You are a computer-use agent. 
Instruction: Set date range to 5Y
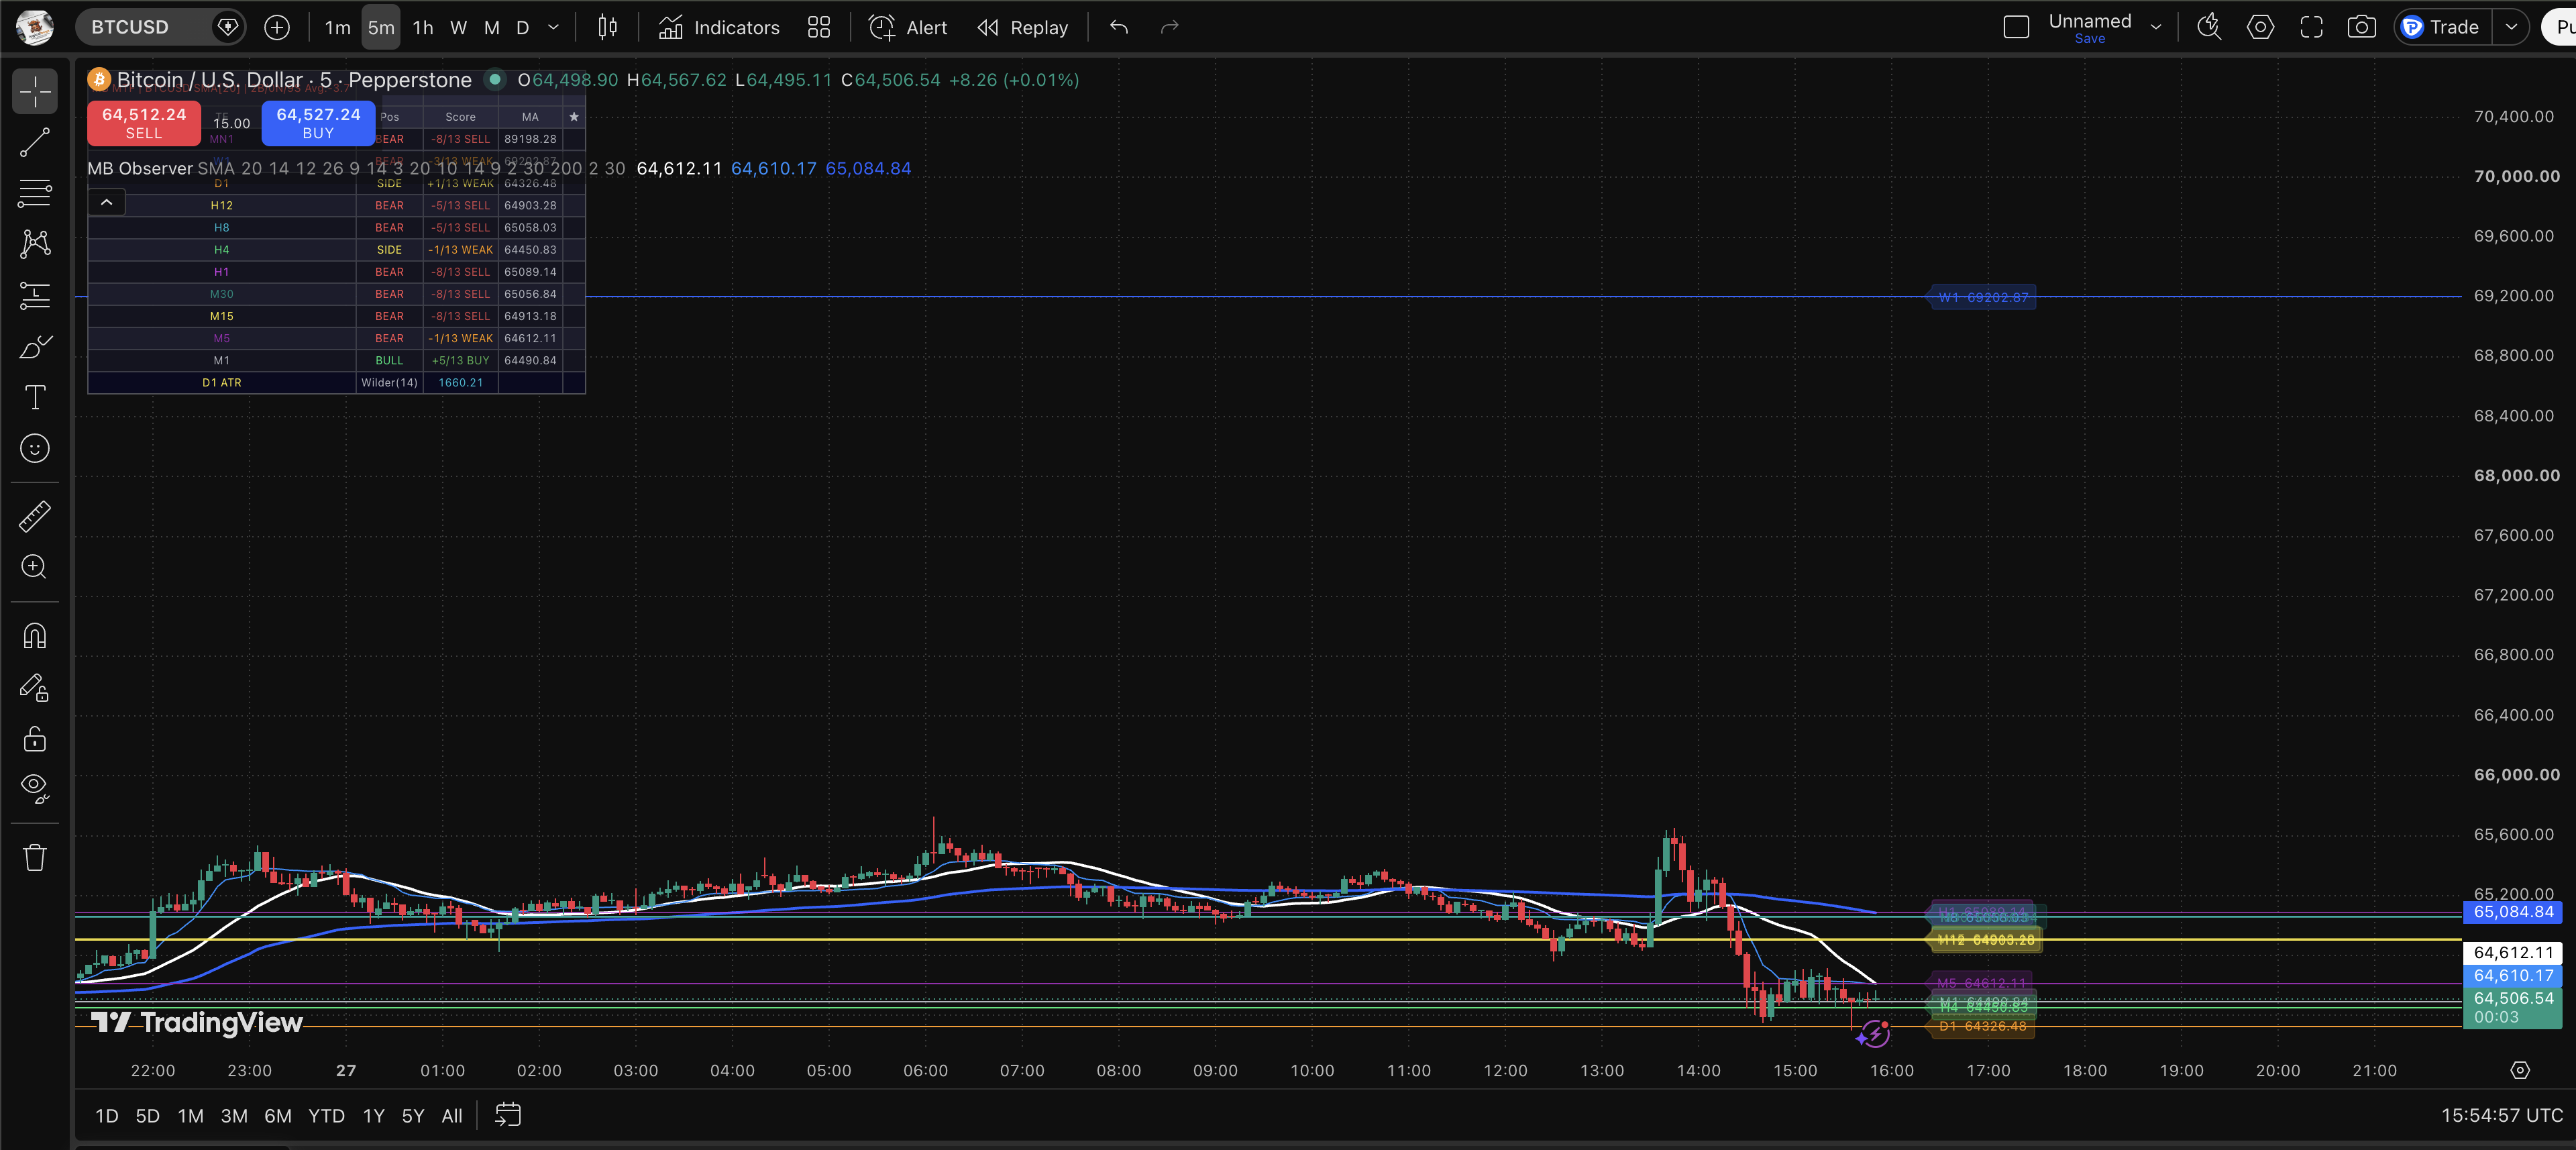413,1116
